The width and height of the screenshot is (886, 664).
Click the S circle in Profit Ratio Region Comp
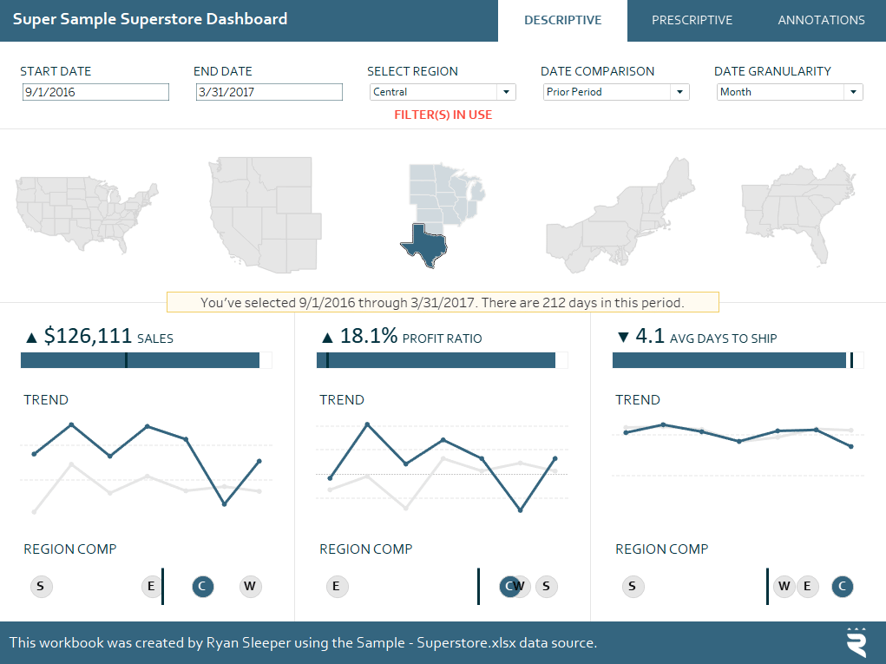coord(547,586)
